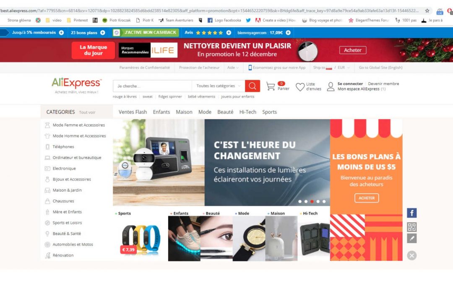Select the third carousel dot on the banner
The height and width of the screenshot is (283, 453).
point(312,202)
